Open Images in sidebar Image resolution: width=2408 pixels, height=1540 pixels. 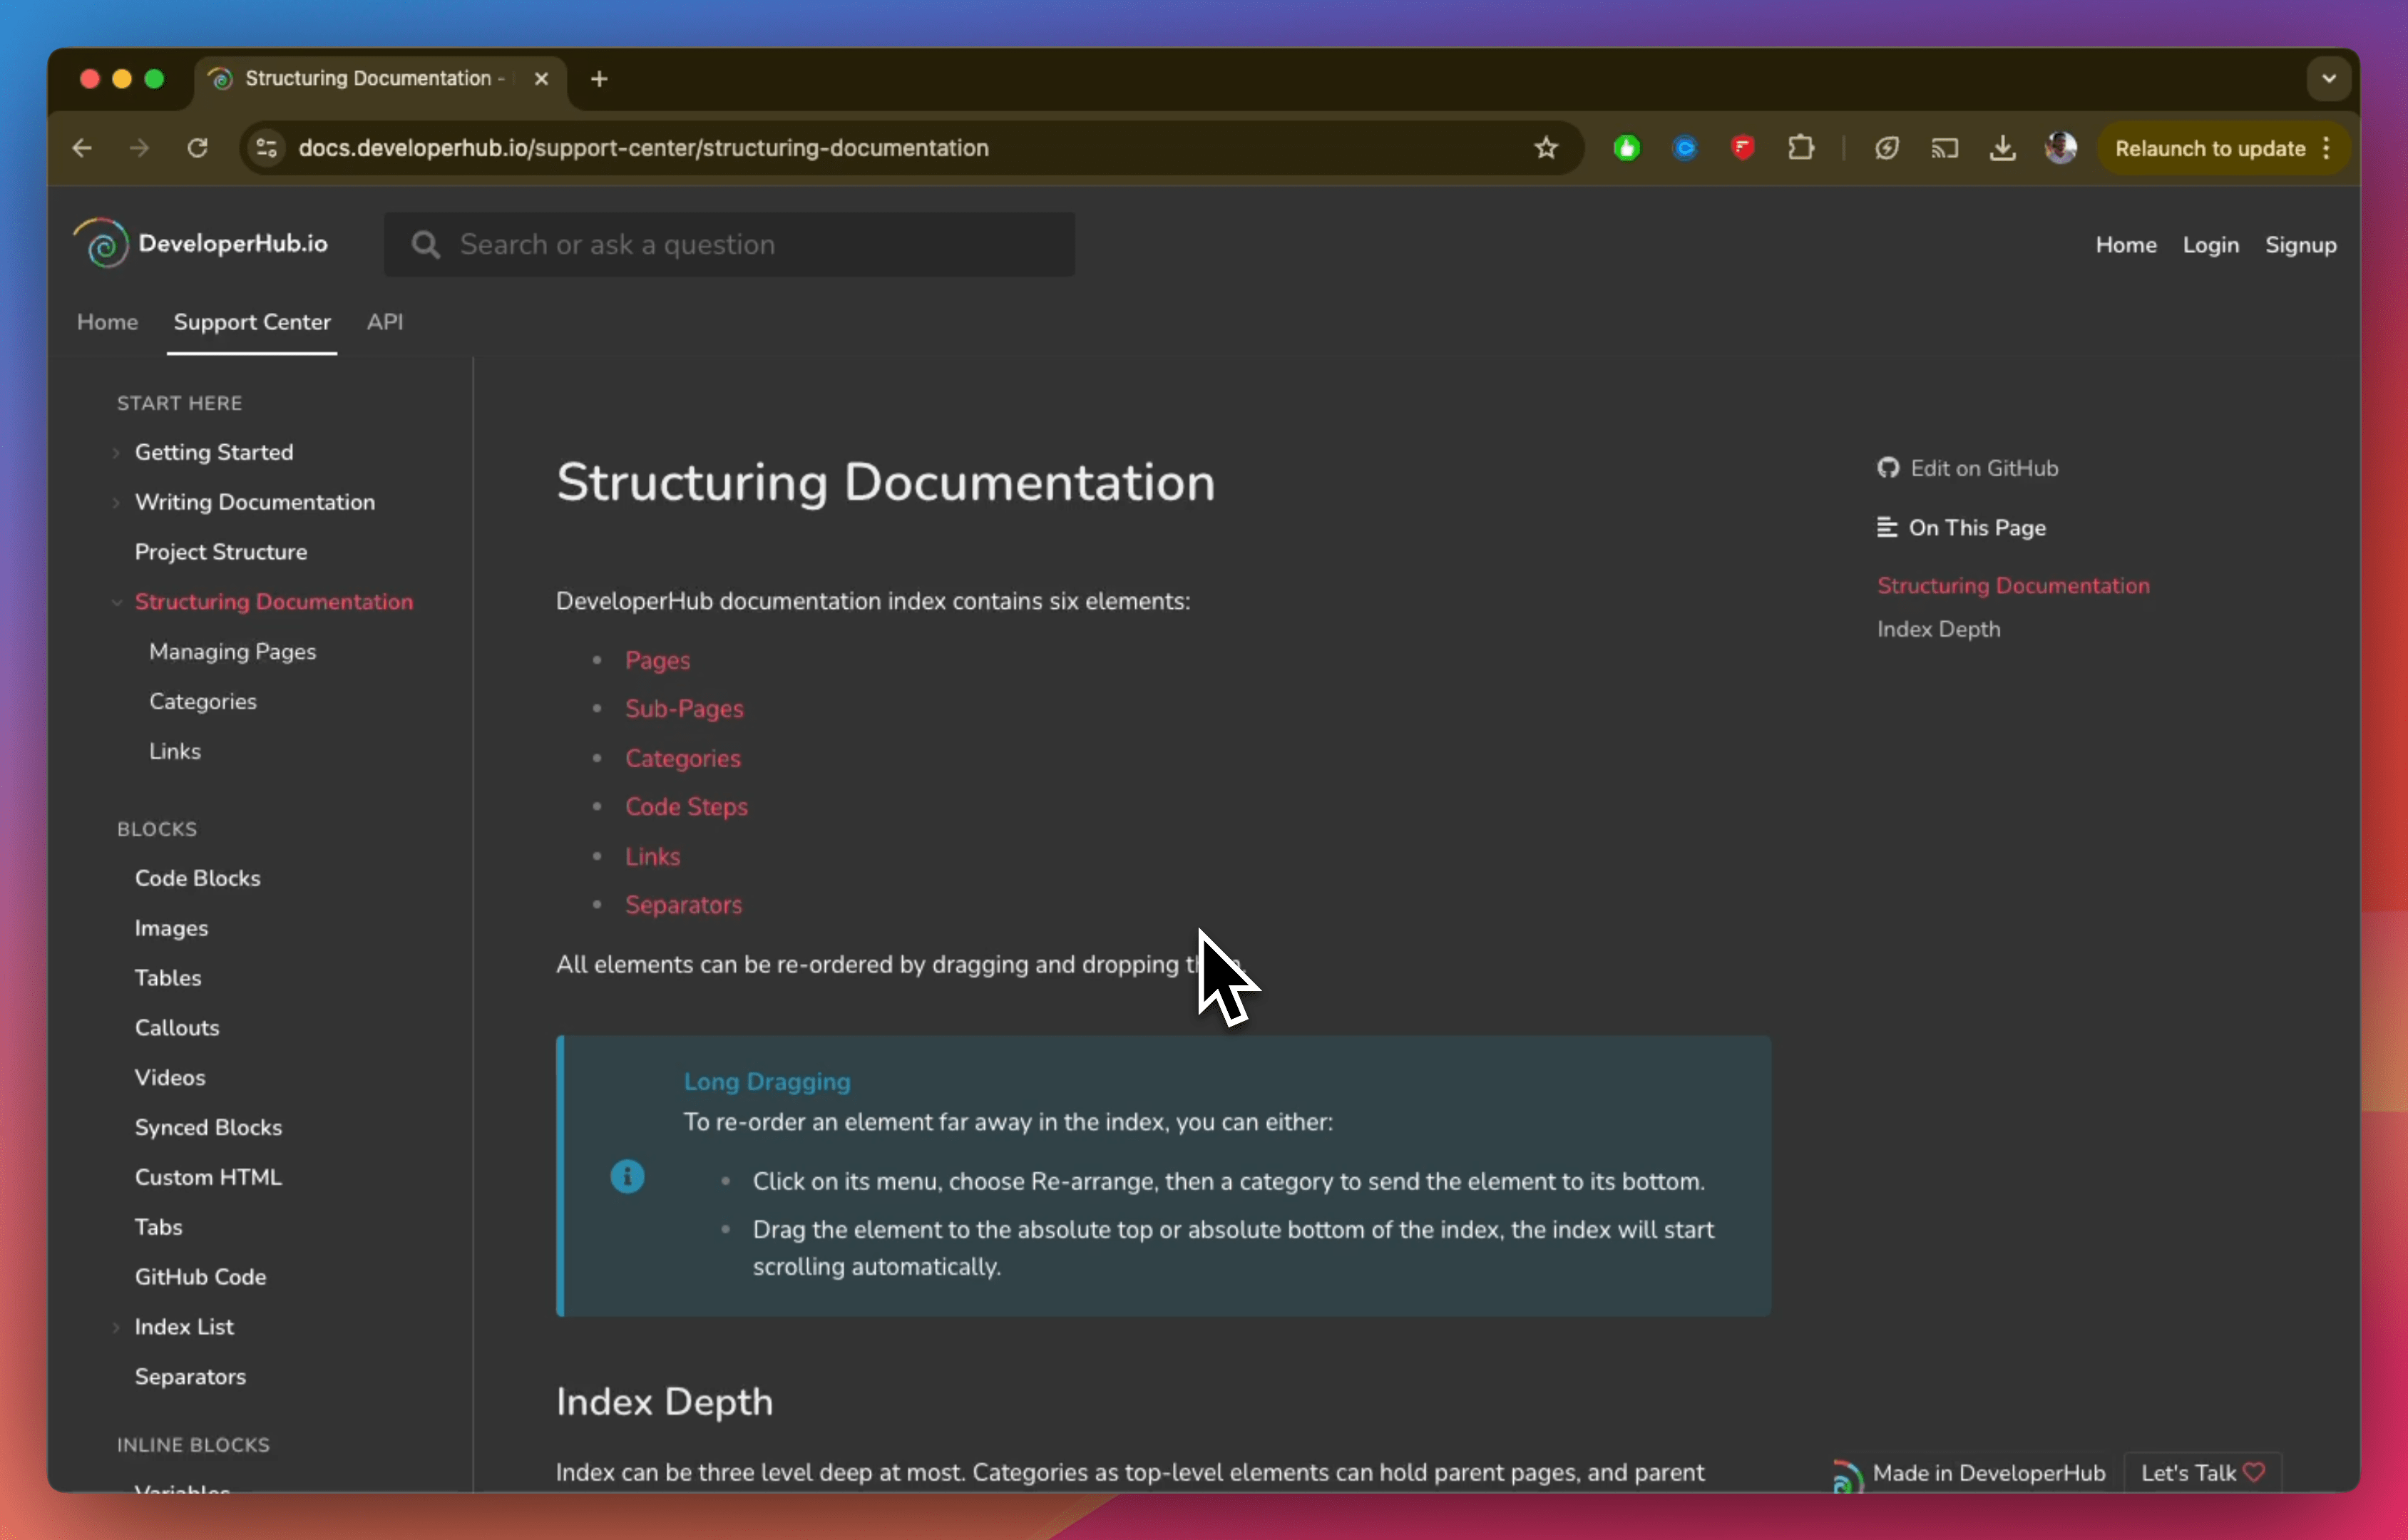pyautogui.click(x=171, y=928)
